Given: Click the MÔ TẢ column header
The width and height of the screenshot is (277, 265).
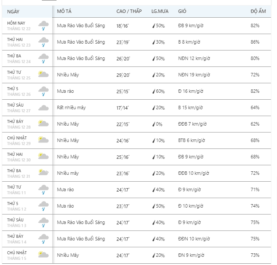Looking at the screenshot, I should tap(64, 11).
